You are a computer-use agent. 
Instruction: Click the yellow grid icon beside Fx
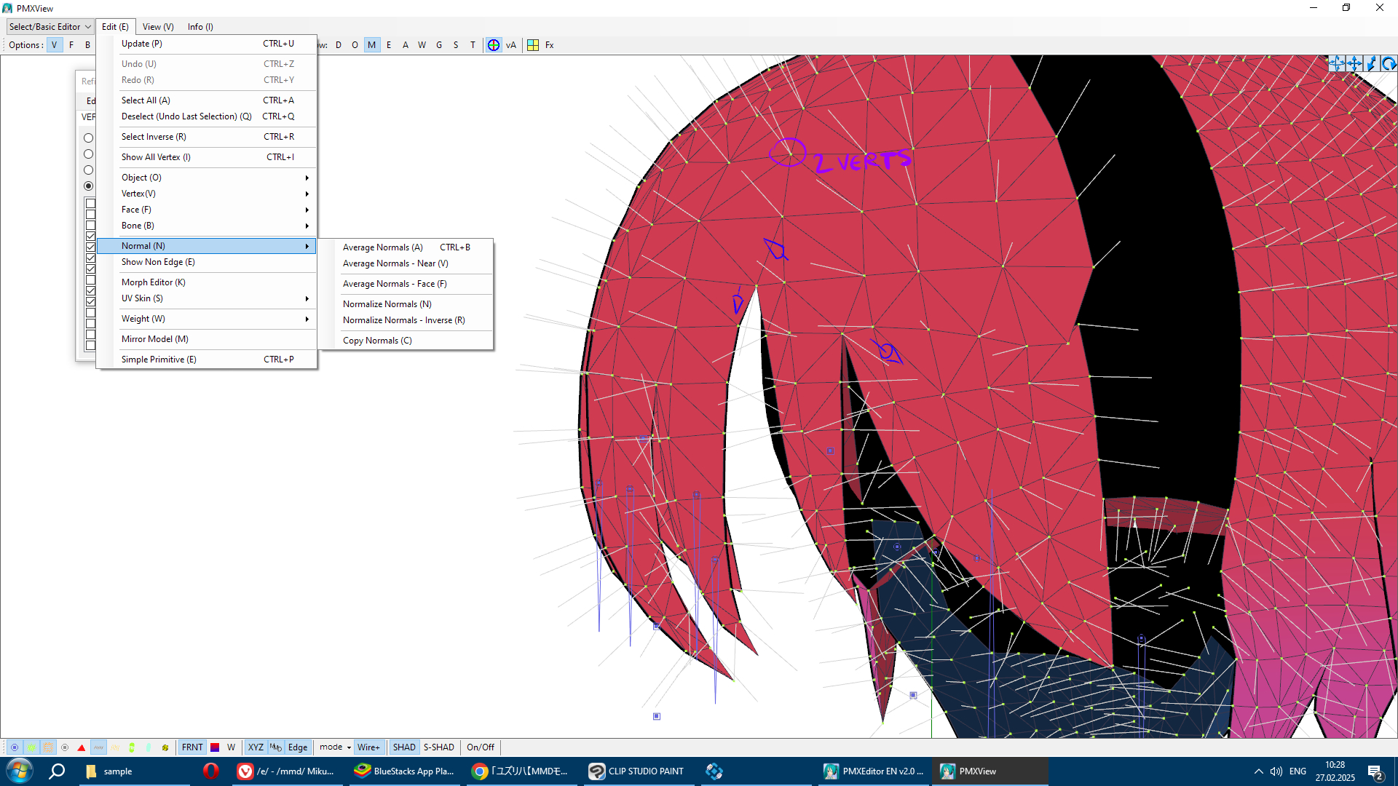tap(533, 45)
